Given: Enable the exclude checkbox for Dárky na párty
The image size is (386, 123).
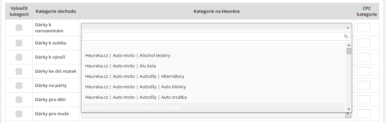Looking at the screenshot, I should pos(19,86).
